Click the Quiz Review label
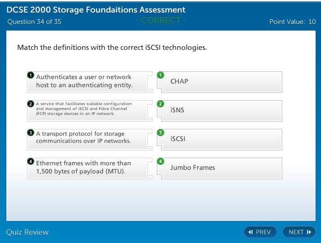321x243 pixels. click(28, 232)
